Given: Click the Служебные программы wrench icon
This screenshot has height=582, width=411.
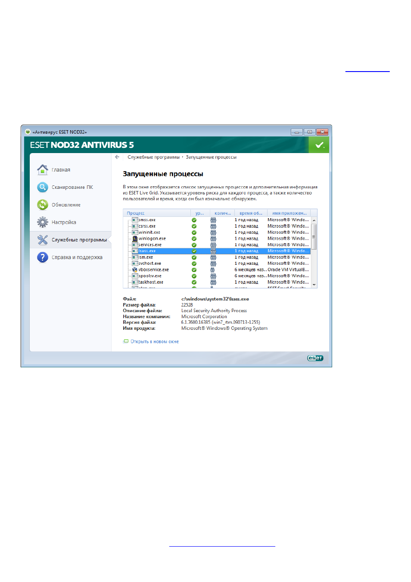Looking at the screenshot, I should coord(42,240).
